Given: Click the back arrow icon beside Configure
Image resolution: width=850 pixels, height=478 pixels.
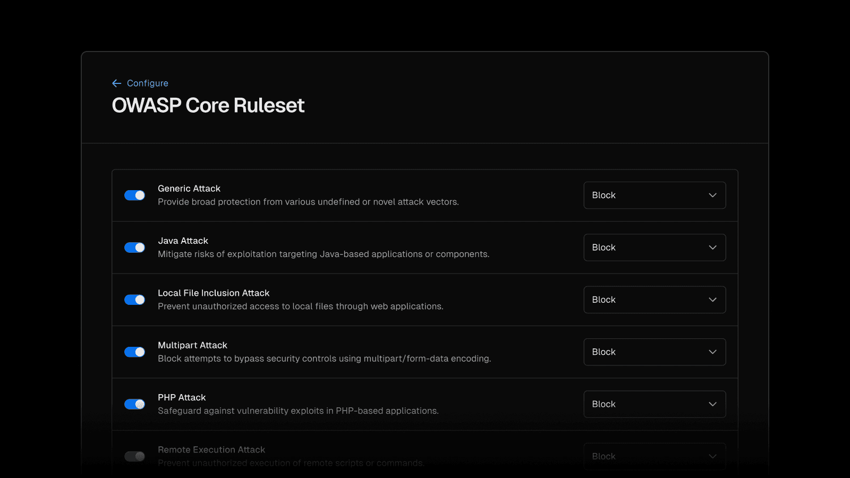Looking at the screenshot, I should [x=117, y=83].
